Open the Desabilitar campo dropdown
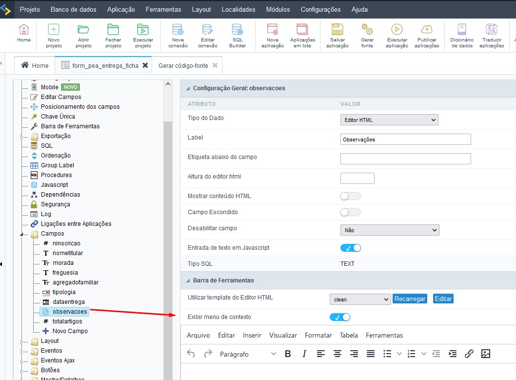Screen dimensions: 516x380 point(390,230)
